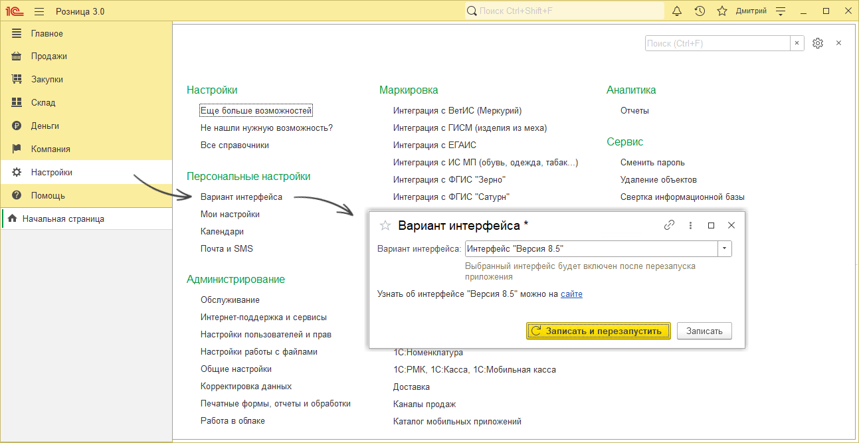The width and height of the screenshot is (859, 443).
Task: Click the Вариант интерфейса combo field
Action: click(x=591, y=249)
